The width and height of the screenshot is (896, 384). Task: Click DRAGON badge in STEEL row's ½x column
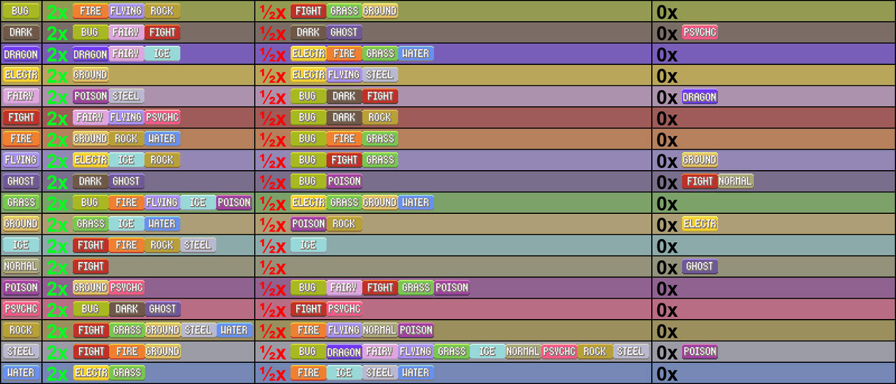coord(344,352)
